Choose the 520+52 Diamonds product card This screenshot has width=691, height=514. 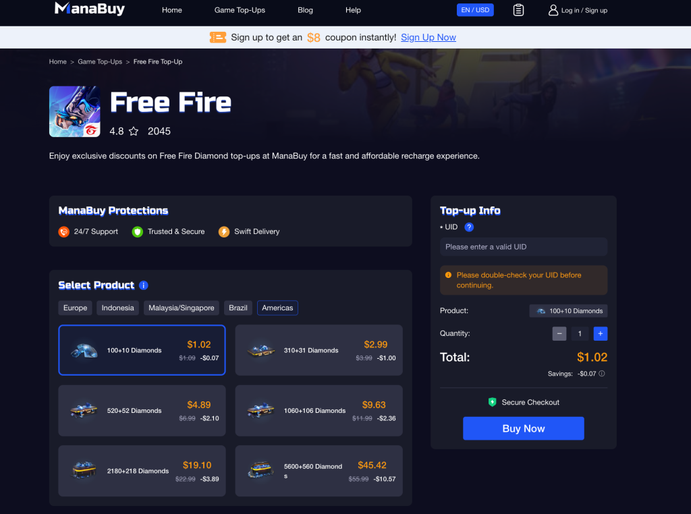point(142,411)
